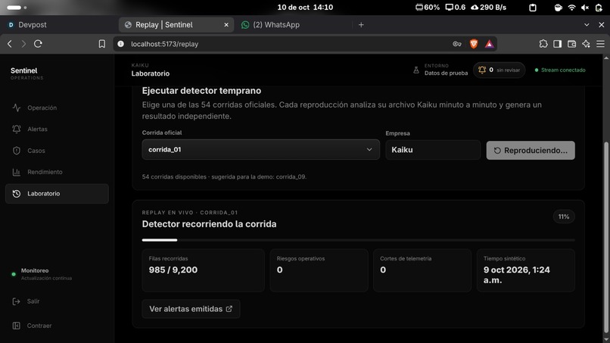Click the page vertical scrollbar

pyautogui.click(x=605, y=238)
